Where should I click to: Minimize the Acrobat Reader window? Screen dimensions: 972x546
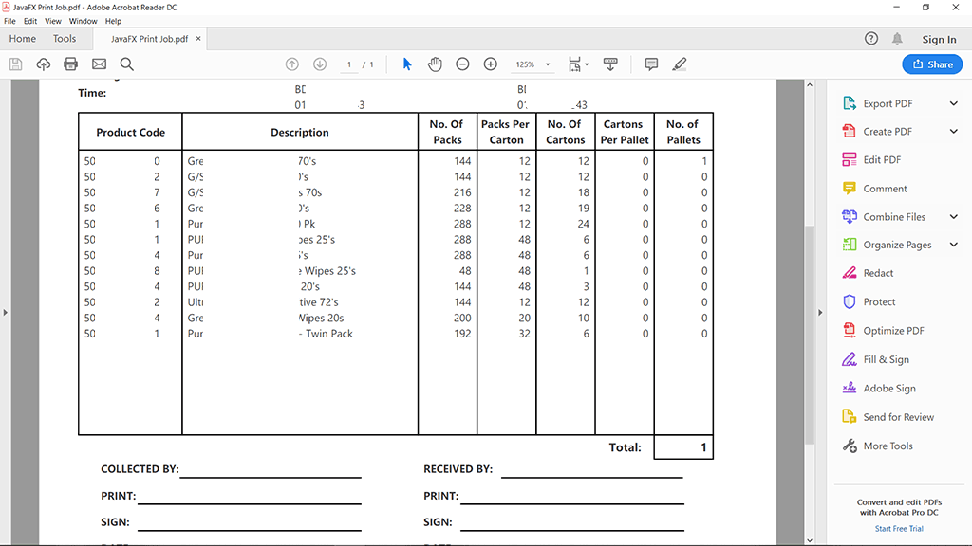[896, 8]
